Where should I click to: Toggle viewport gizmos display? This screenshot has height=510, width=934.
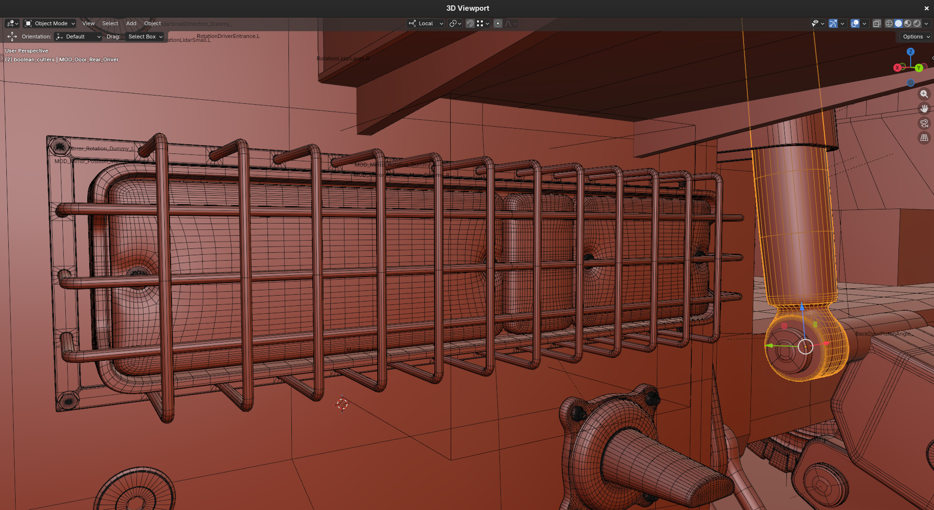point(833,23)
